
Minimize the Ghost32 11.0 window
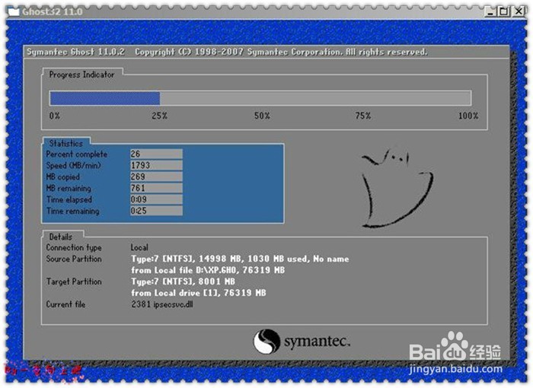[x=490, y=12]
